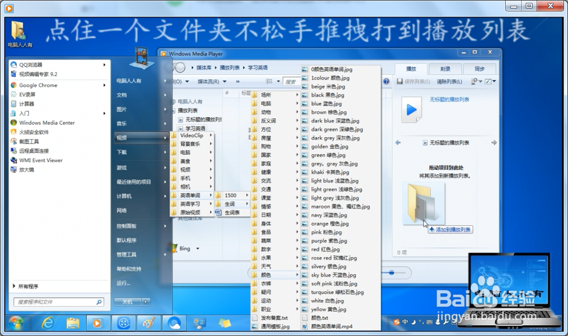The height and width of the screenshot is (336, 568).
Task: Click the 无标题的播放列表 link
Action: coord(449,99)
